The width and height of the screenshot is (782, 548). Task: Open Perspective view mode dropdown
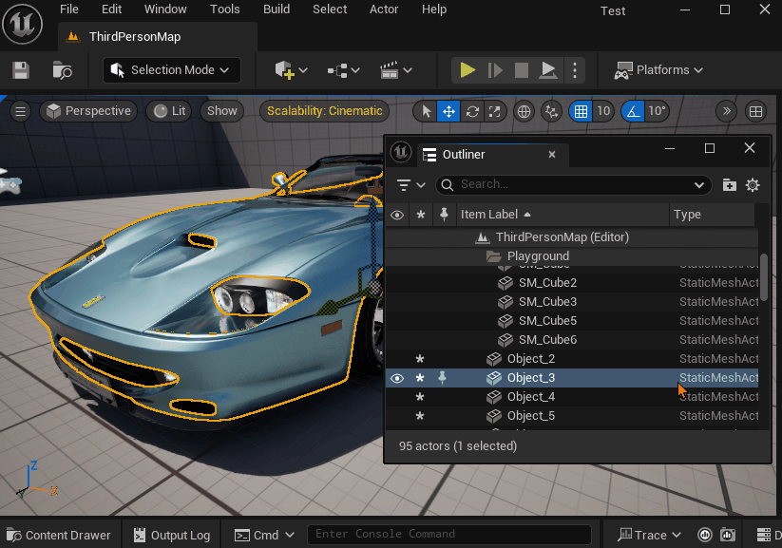pyautogui.click(x=88, y=111)
